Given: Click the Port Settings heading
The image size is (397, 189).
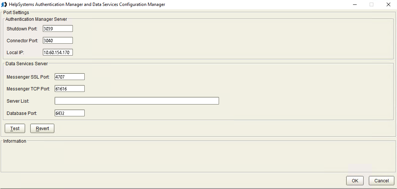Looking at the screenshot, I should (x=16, y=12).
